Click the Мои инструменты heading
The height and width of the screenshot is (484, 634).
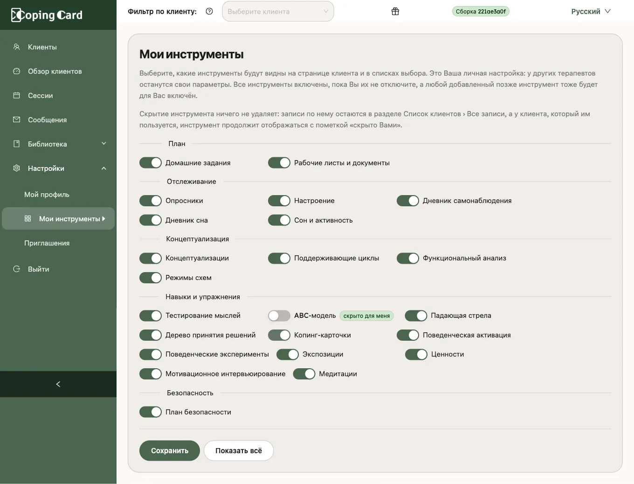point(192,54)
